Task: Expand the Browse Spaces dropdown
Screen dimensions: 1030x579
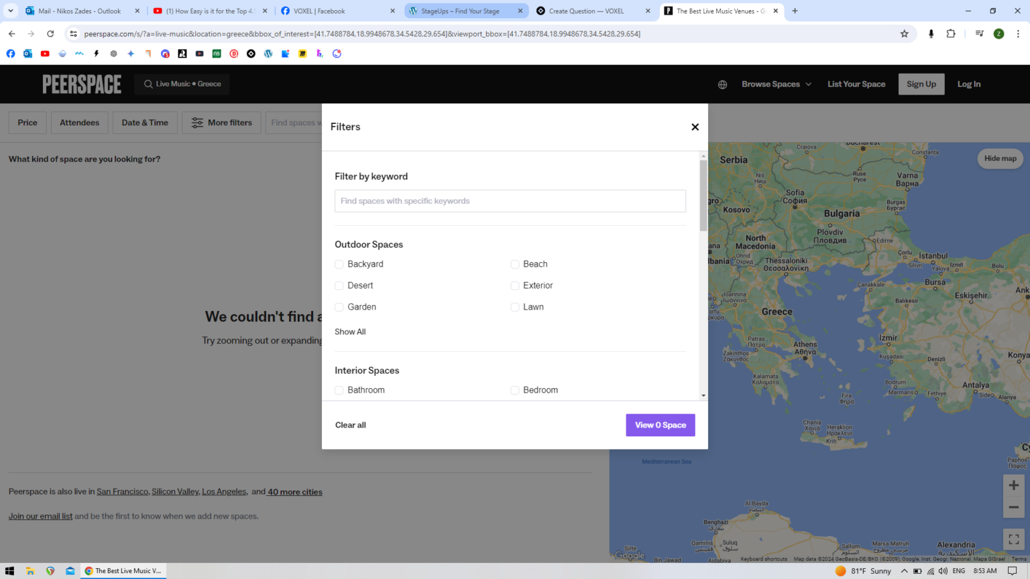Action: (x=776, y=84)
